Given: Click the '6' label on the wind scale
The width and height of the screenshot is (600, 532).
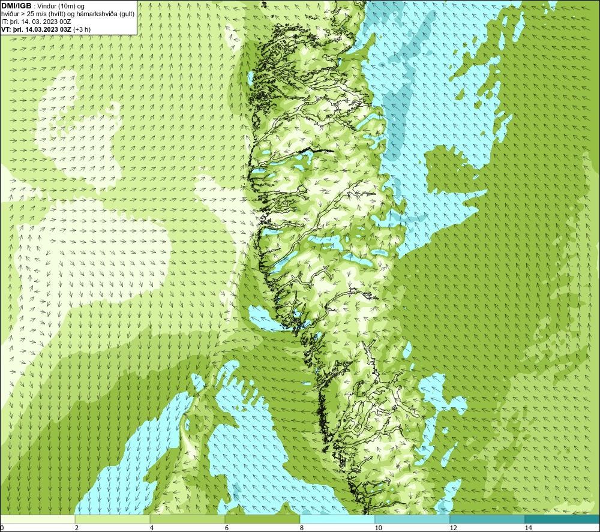Looking at the screenshot, I should click(x=227, y=528).
